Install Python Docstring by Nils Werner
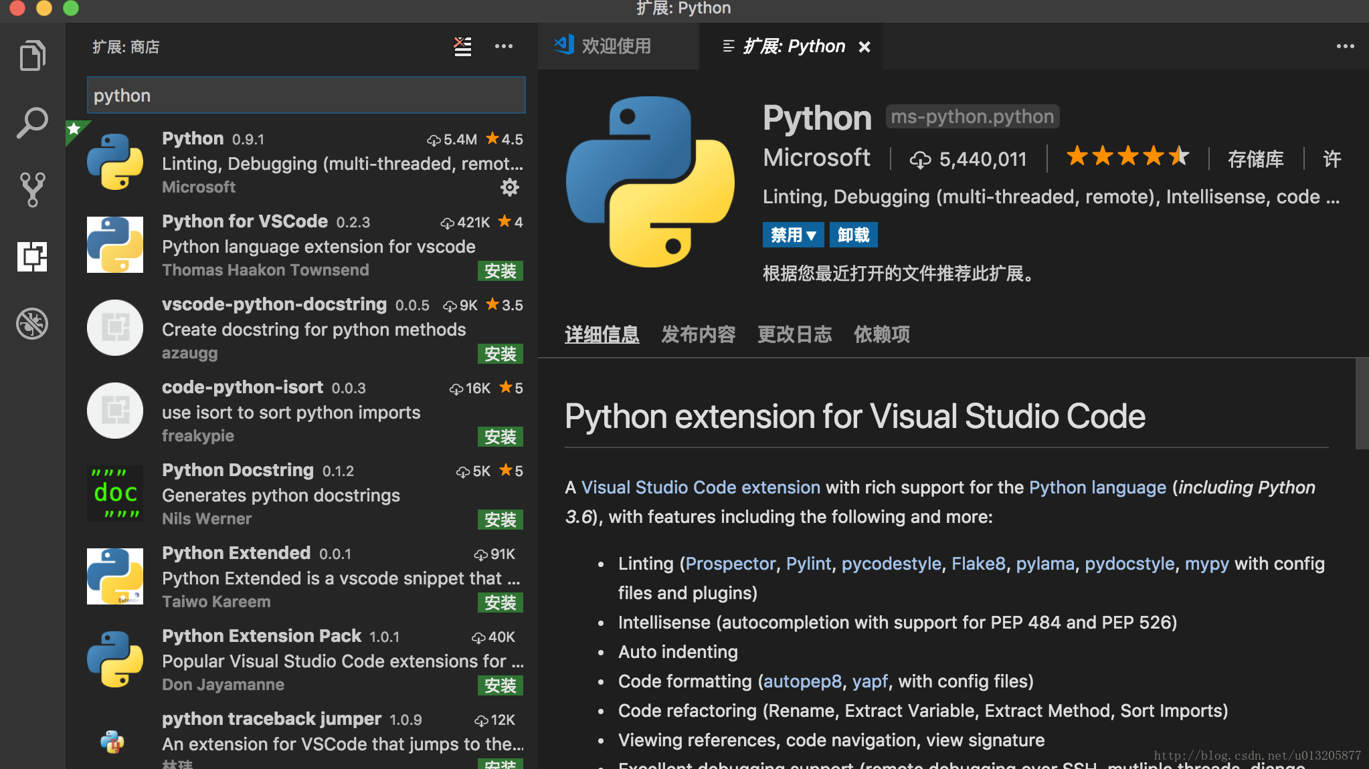 coord(500,520)
